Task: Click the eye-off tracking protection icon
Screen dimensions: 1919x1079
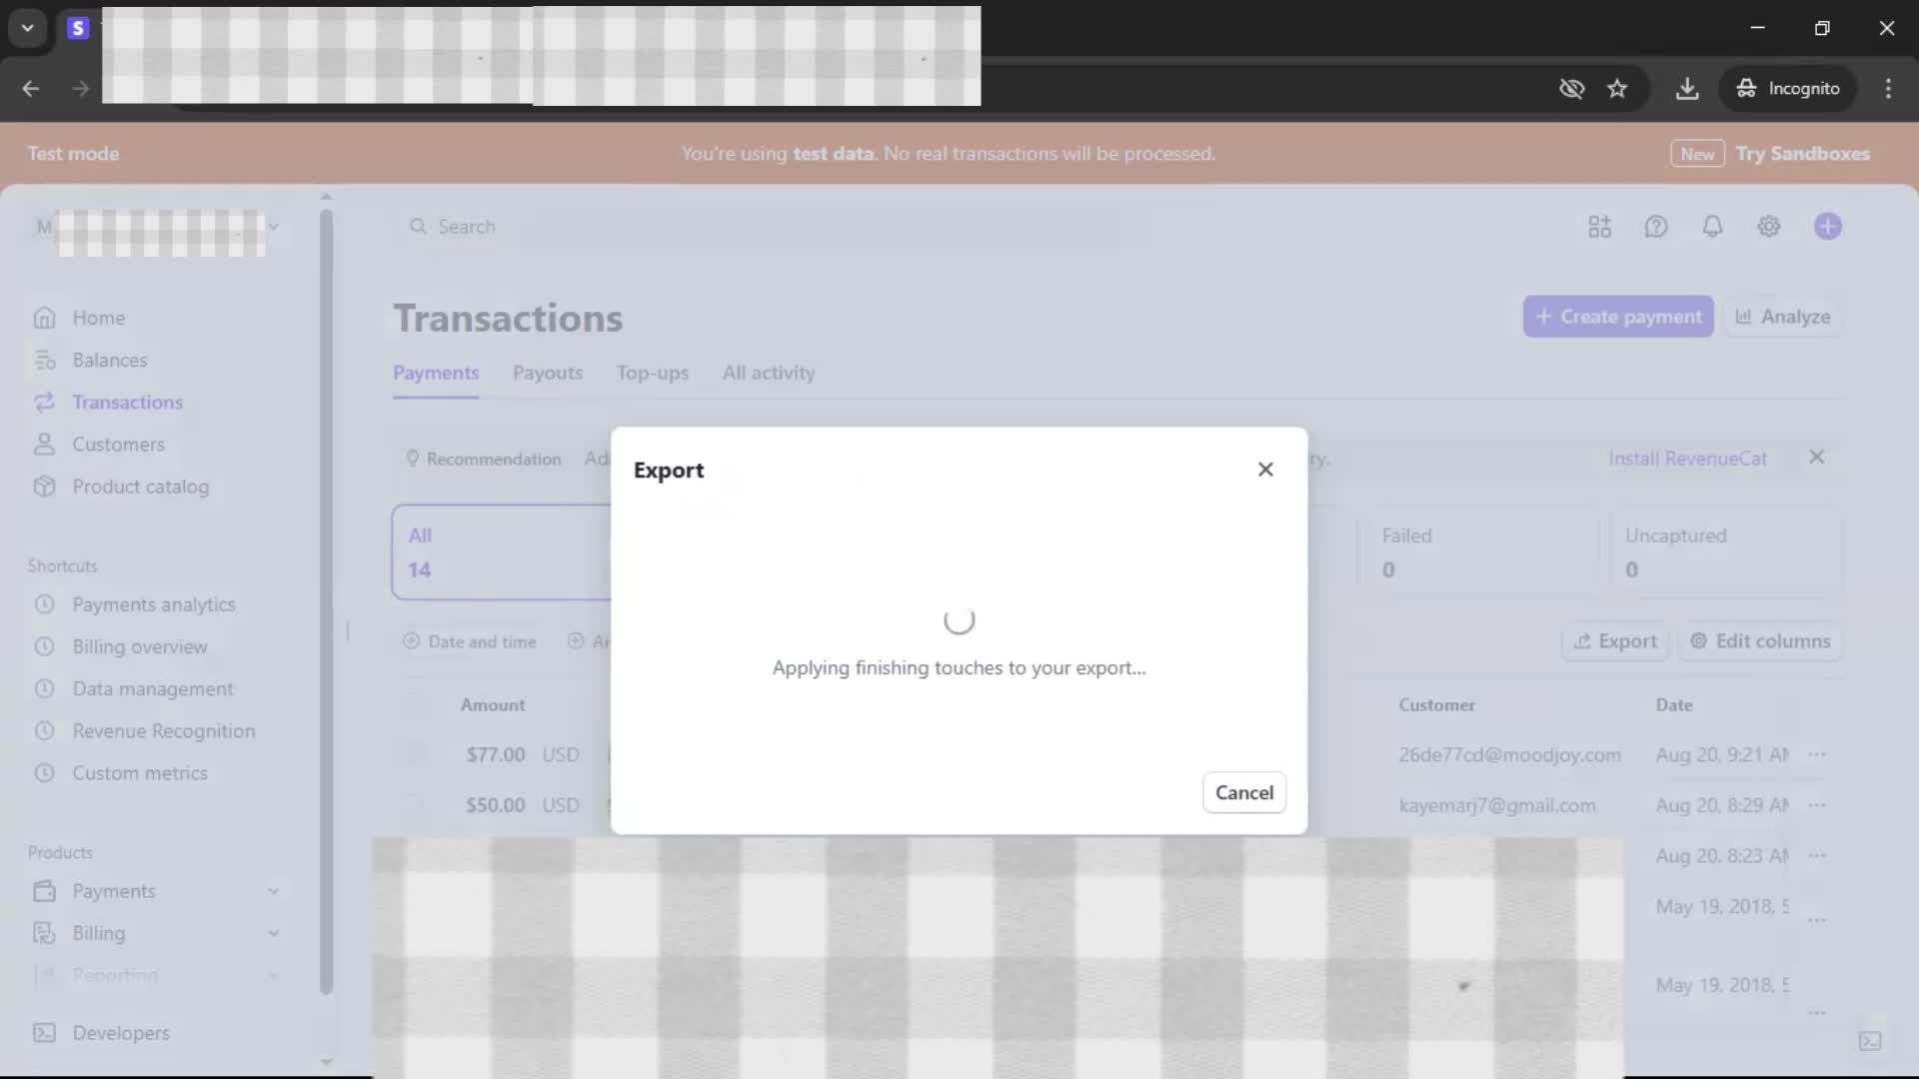Action: [1571, 89]
